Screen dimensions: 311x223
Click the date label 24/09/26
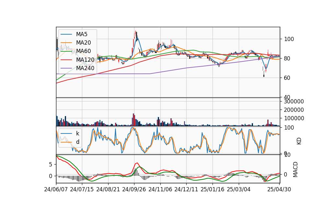134,189
